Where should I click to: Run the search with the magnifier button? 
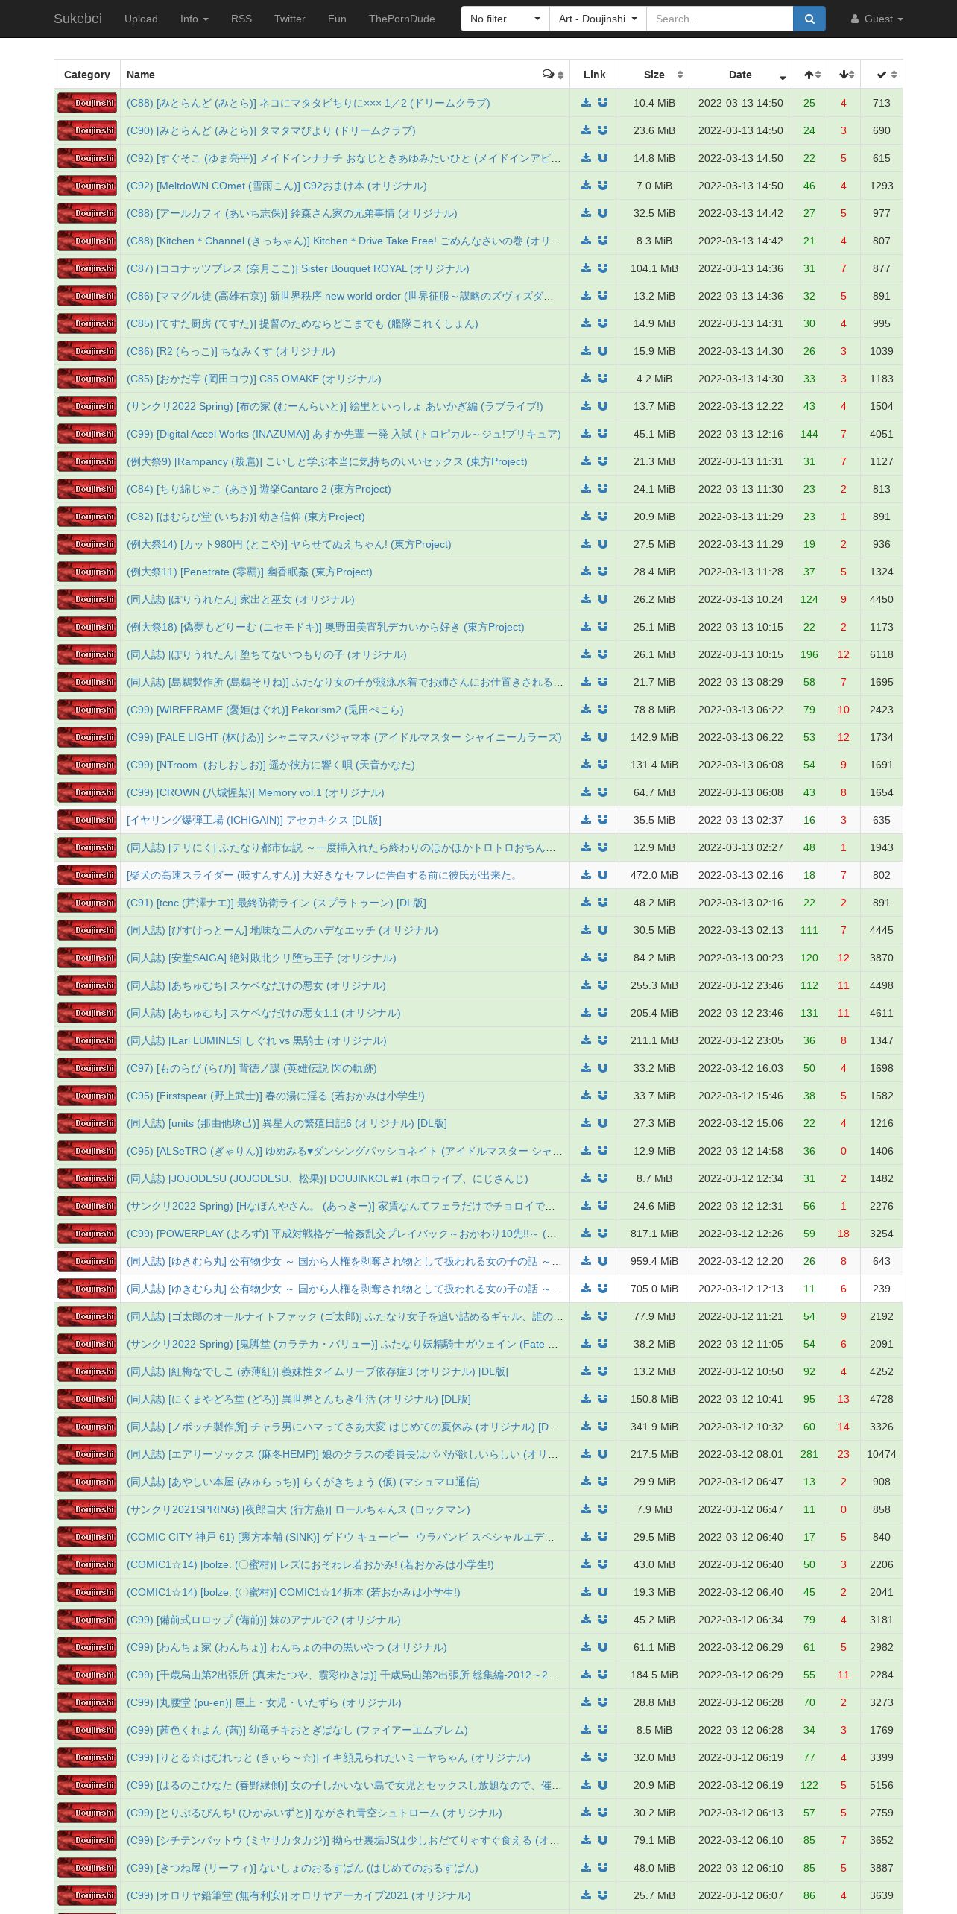[809, 19]
